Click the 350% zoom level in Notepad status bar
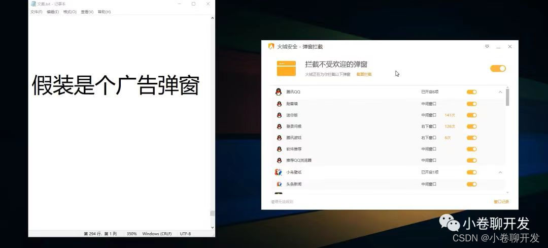548x248 pixels. pos(131,234)
